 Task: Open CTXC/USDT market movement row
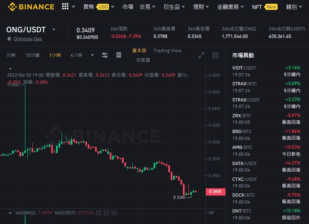point(266,182)
